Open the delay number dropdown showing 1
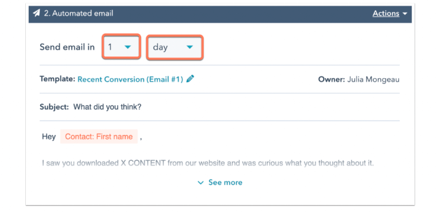Screen dimensions: 437x212 (121, 47)
